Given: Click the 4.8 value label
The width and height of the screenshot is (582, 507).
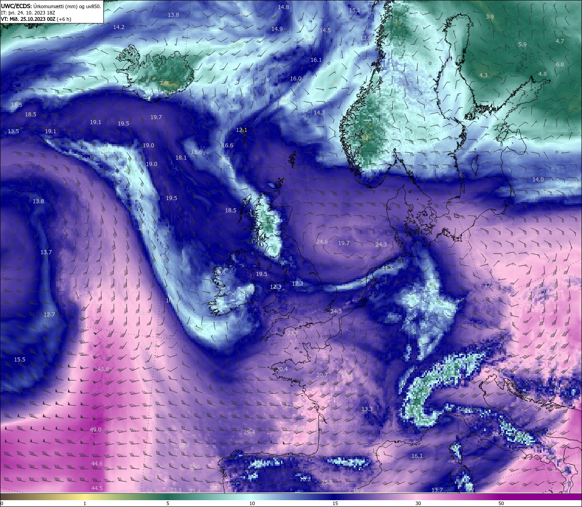Looking at the screenshot, I should click(542, 74).
